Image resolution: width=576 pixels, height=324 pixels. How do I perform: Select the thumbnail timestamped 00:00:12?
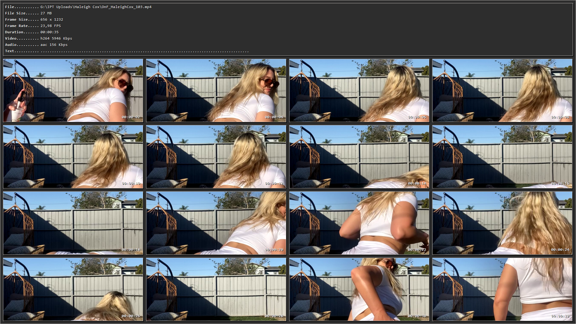click(x=216, y=157)
